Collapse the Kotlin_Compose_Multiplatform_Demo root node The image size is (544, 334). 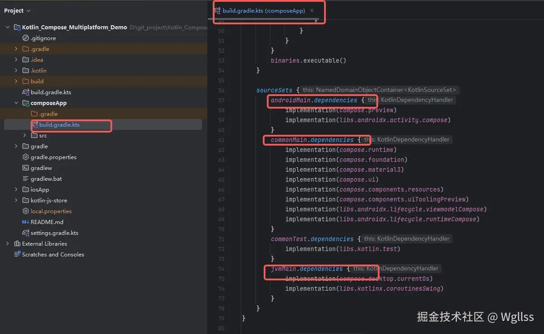(x=8, y=27)
